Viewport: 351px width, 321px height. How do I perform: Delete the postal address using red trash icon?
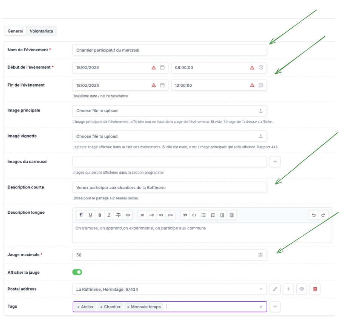[315, 289]
